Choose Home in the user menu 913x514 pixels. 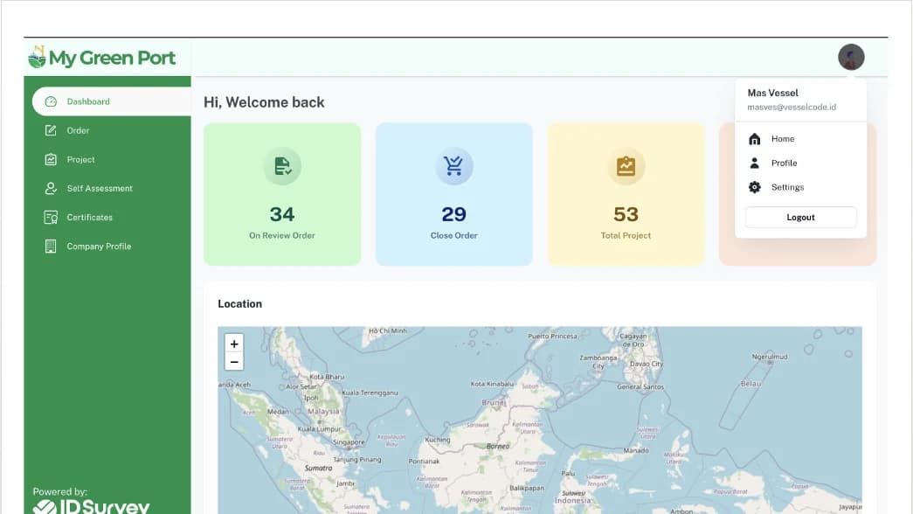pyautogui.click(x=800, y=139)
